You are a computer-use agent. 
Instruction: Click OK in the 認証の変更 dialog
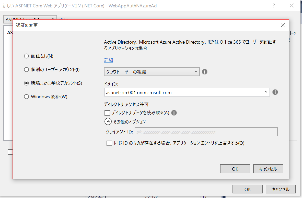click(235, 169)
